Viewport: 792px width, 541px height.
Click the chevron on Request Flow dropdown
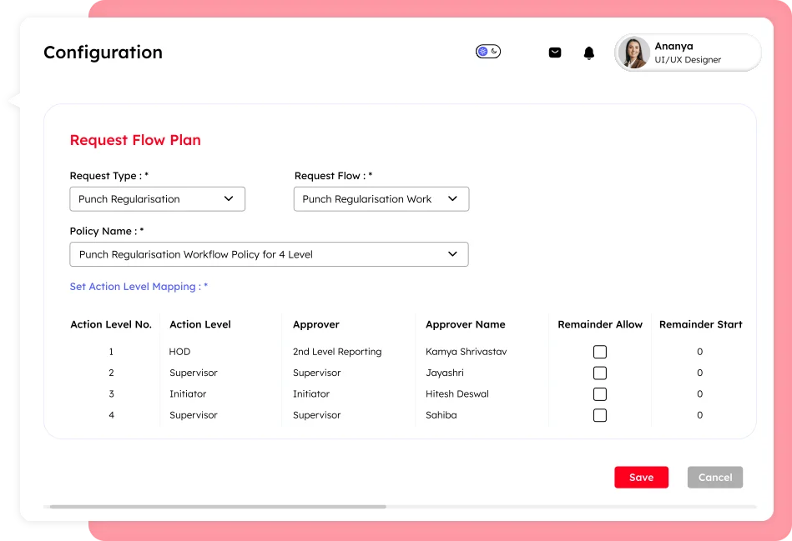pyautogui.click(x=452, y=198)
